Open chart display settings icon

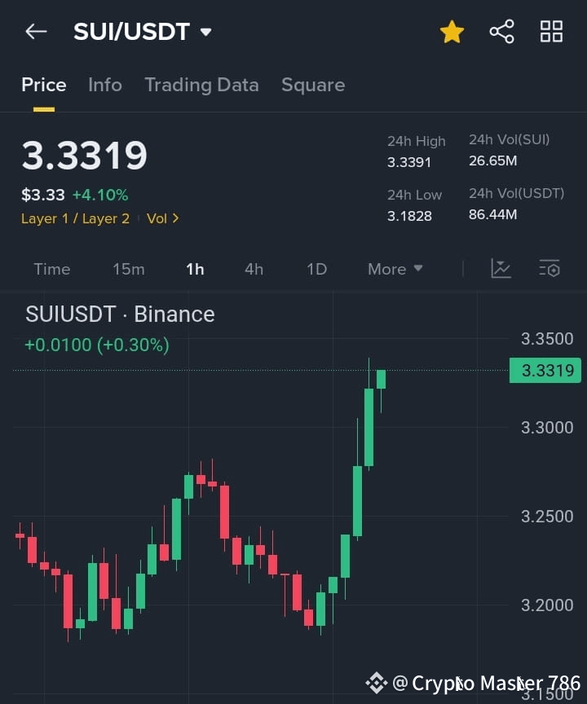pyautogui.click(x=549, y=269)
